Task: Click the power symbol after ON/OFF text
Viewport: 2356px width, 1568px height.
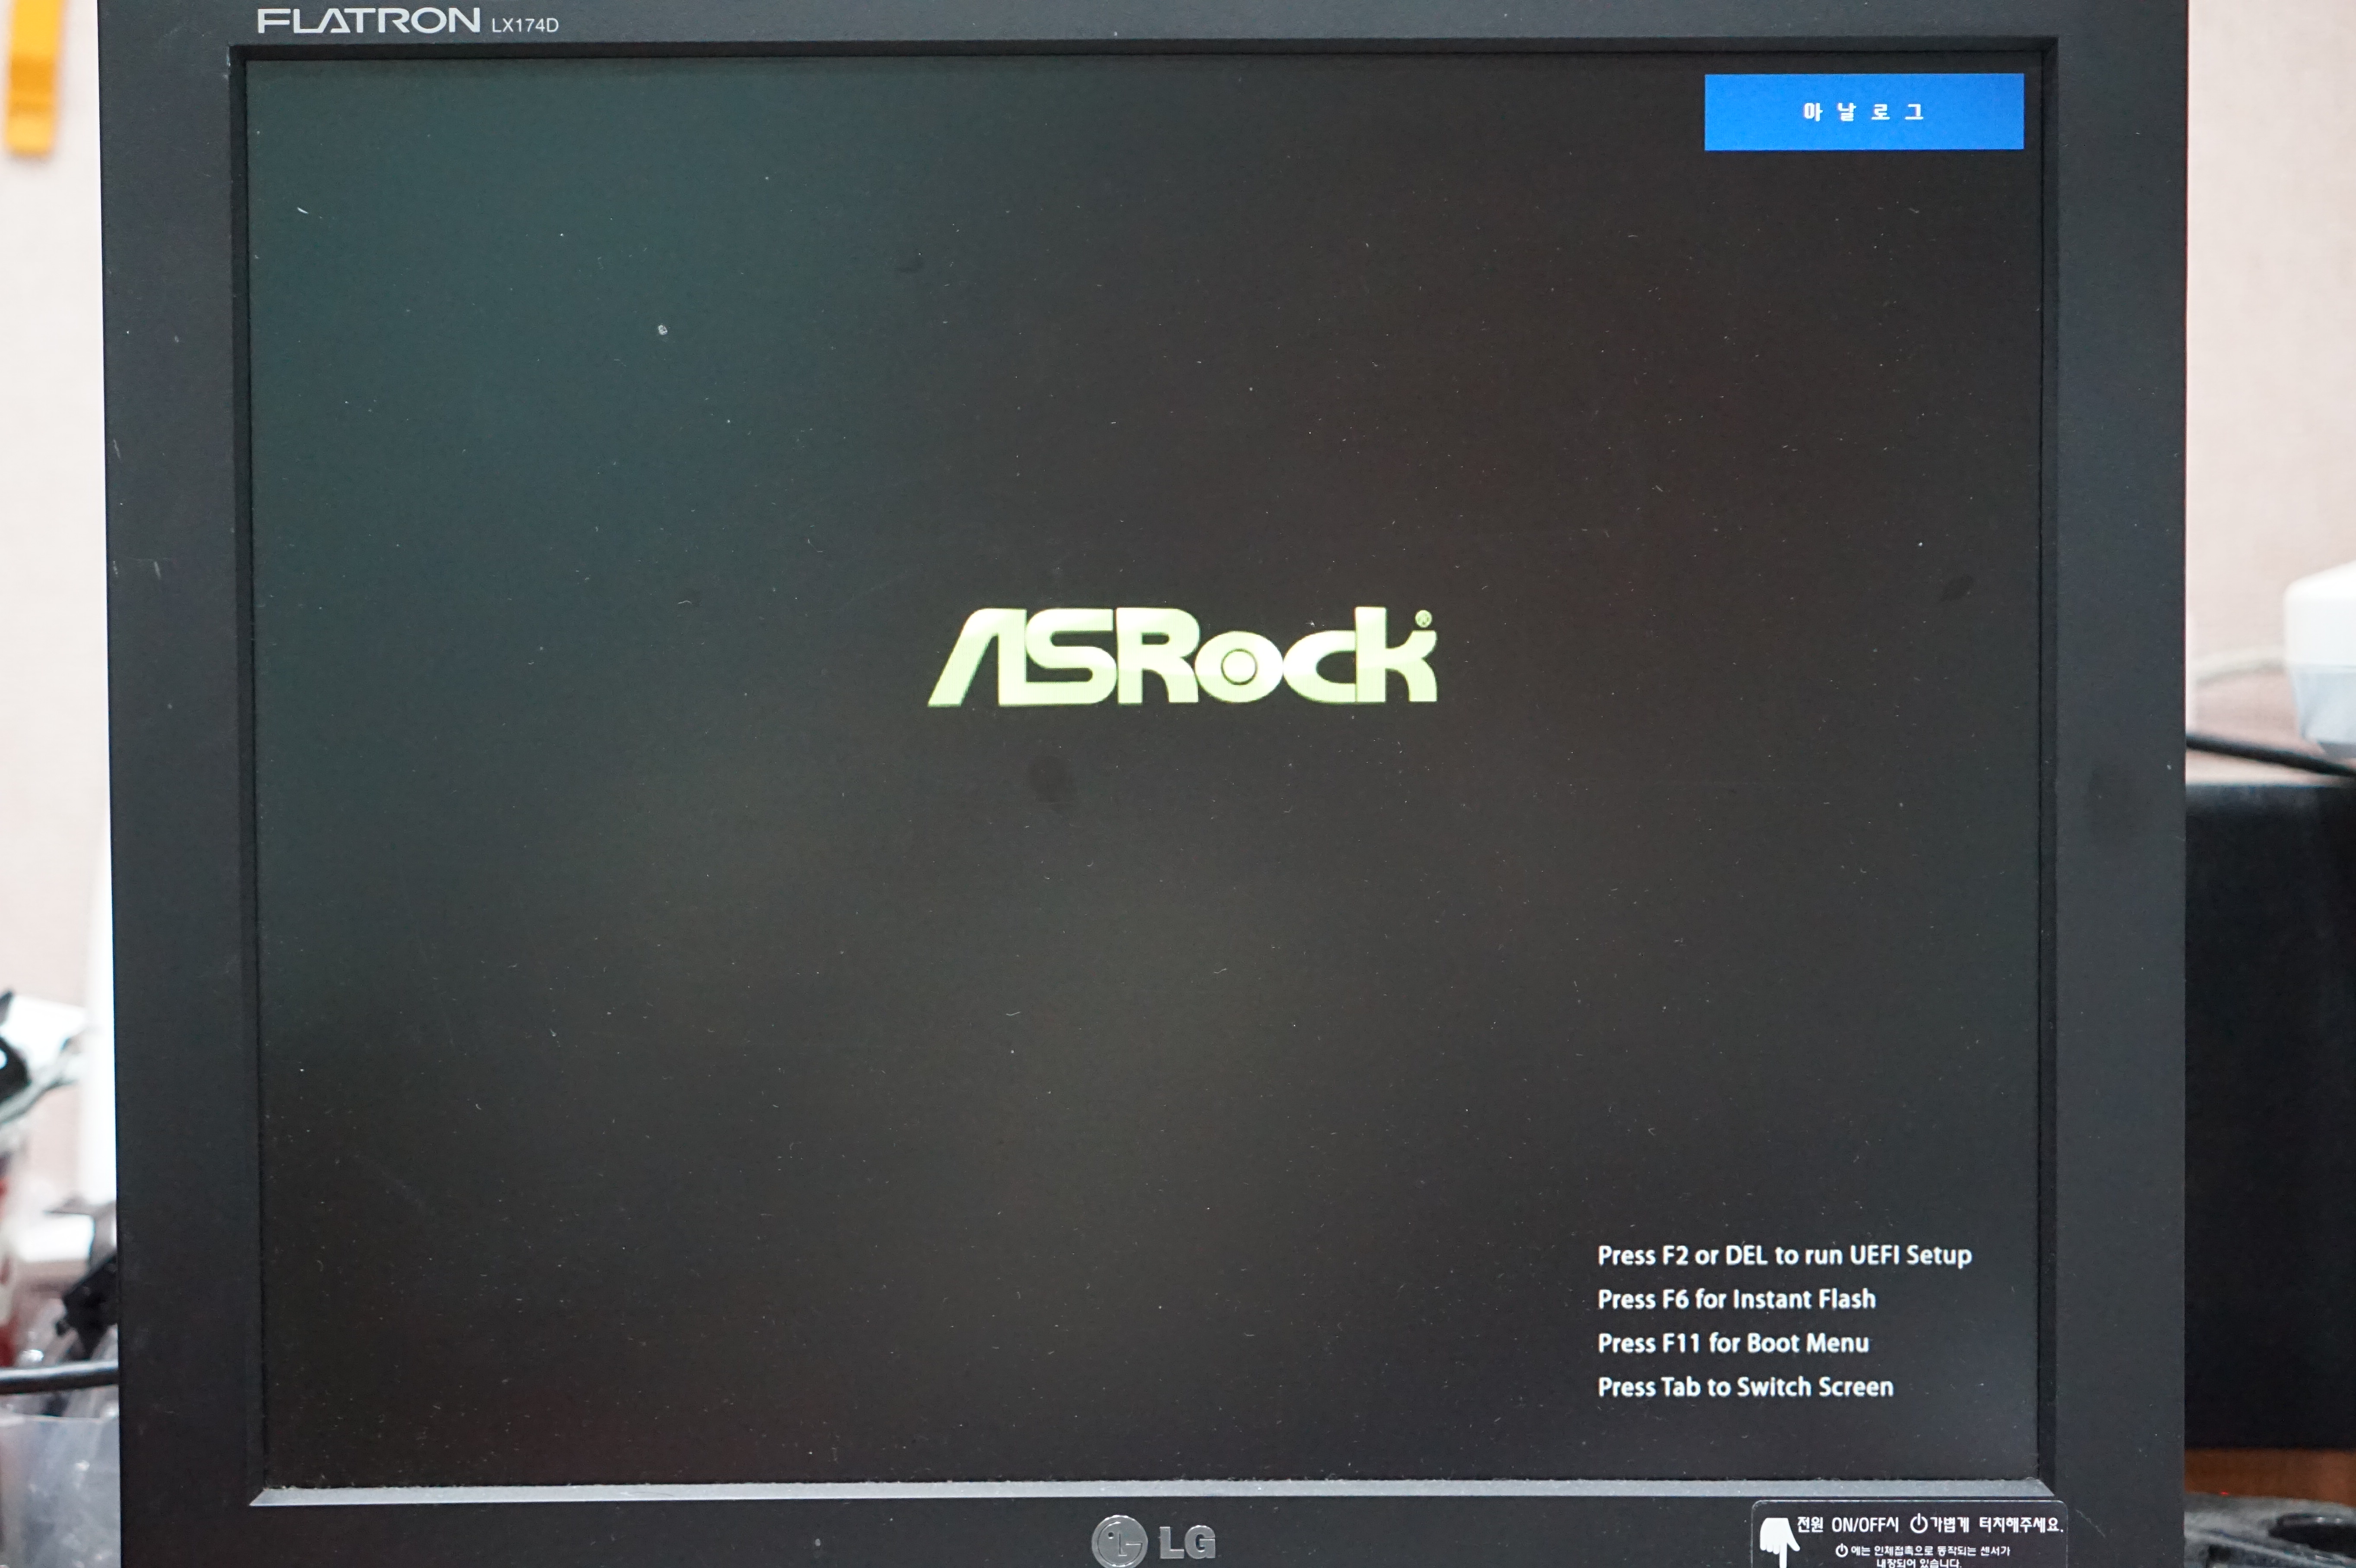Action: click(x=1918, y=1524)
